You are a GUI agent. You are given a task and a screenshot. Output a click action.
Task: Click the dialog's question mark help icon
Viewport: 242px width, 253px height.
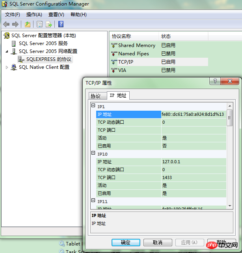coord(215,81)
